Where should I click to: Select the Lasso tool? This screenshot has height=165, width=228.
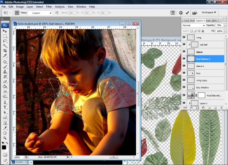click(x=5, y=41)
